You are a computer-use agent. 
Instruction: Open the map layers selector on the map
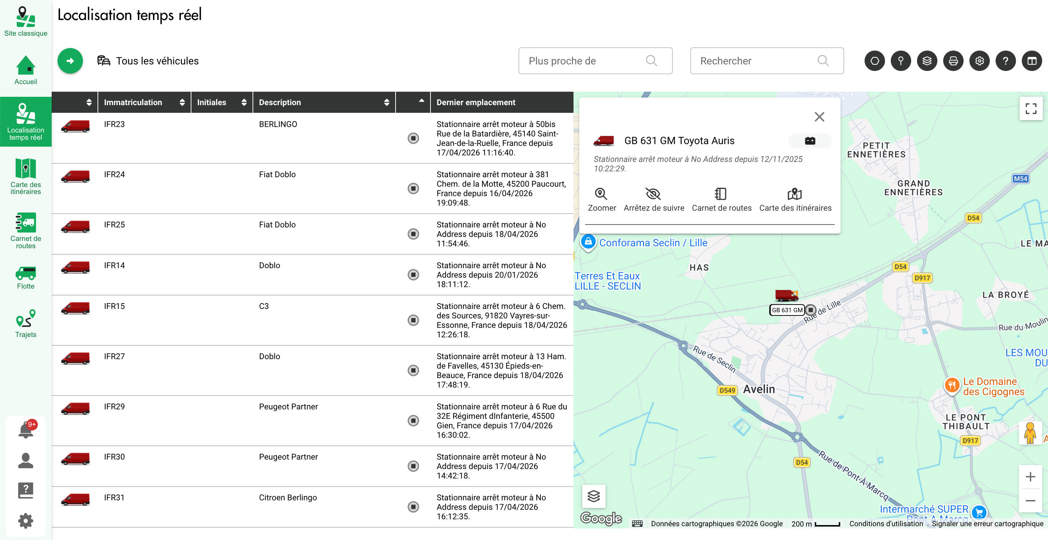click(594, 496)
